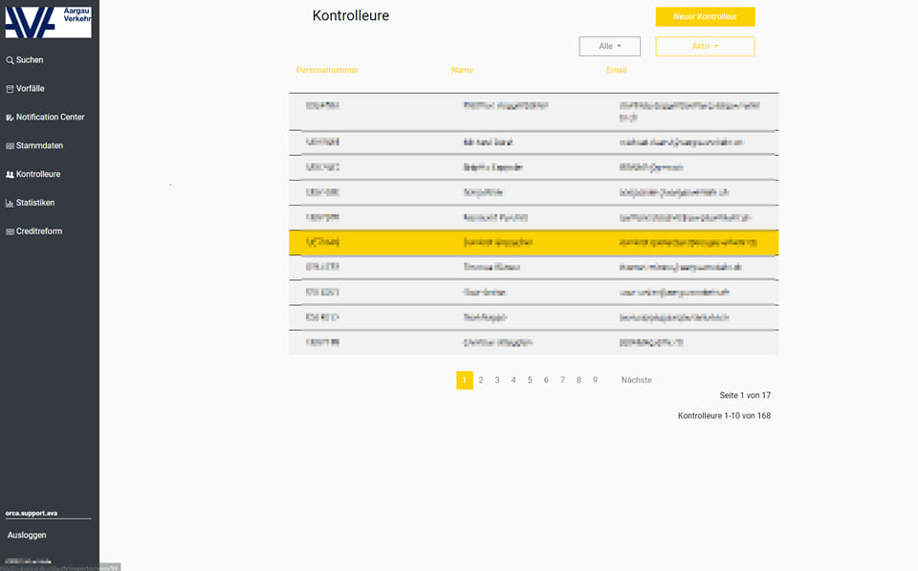Select the yellow highlighted table row
The image size is (918, 571).
click(x=533, y=243)
